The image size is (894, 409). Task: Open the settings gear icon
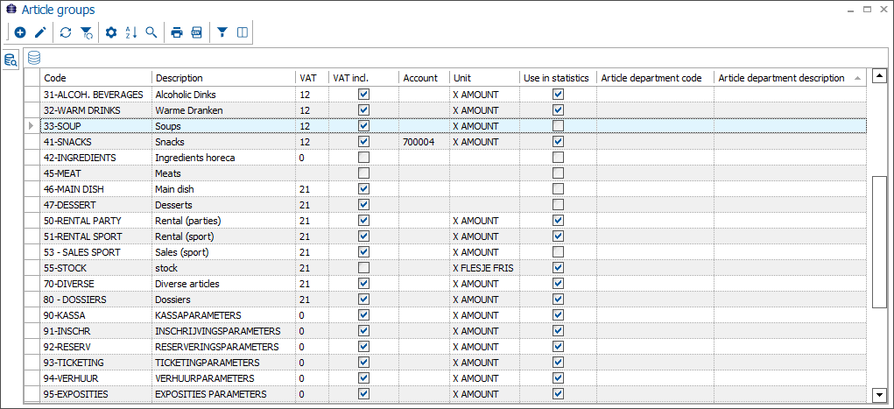(111, 33)
